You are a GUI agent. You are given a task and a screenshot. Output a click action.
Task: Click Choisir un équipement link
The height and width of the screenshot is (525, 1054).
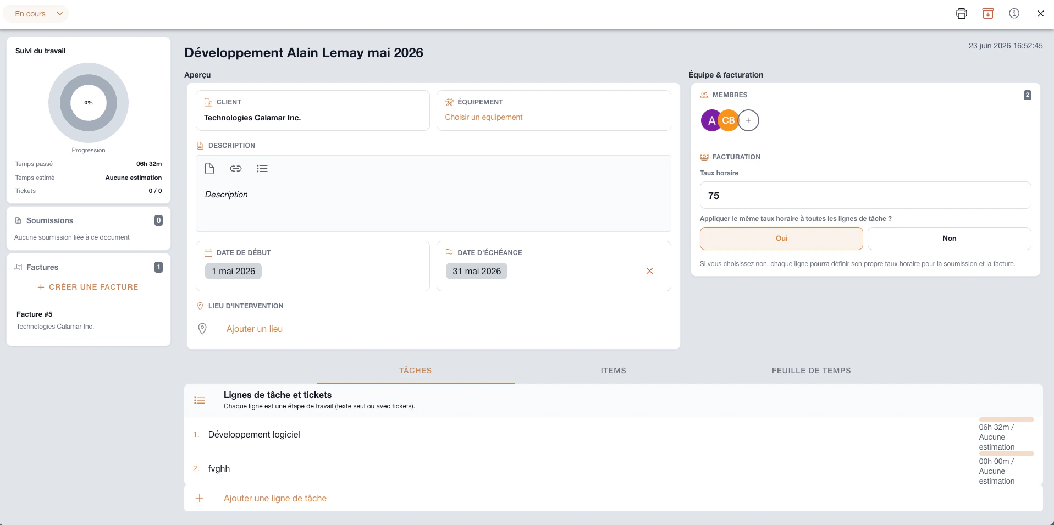(x=483, y=117)
